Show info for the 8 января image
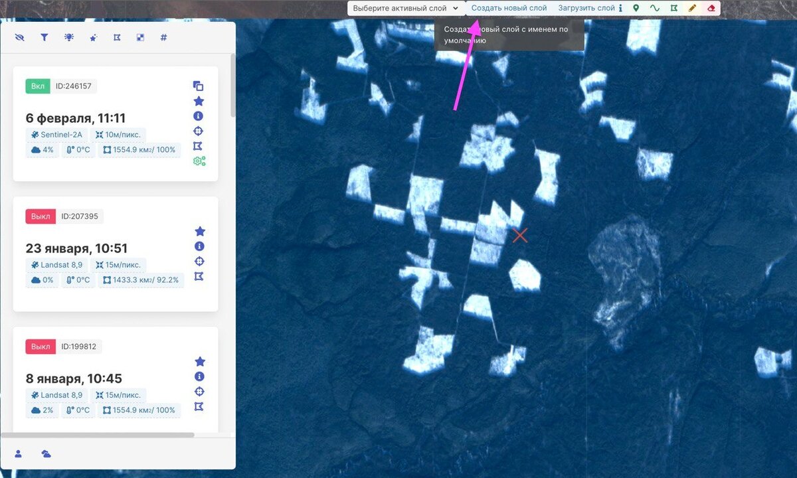This screenshot has height=478, width=797. (199, 376)
